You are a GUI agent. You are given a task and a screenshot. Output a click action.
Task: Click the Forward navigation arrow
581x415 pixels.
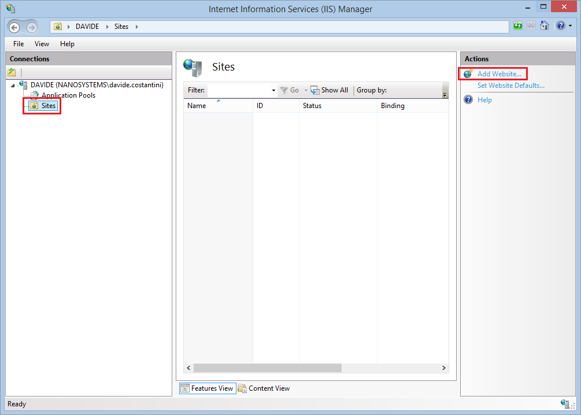32,27
